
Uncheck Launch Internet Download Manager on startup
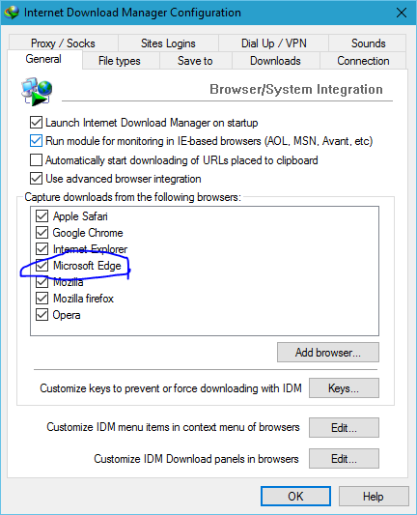pyautogui.click(x=36, y=122)
